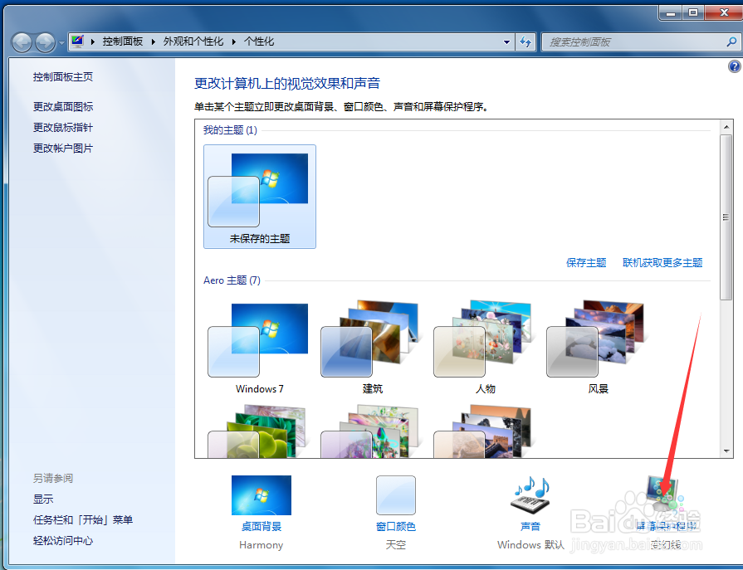Click the forward navigation arrow
Screen dimensions: 743x570
pos(43,41)
